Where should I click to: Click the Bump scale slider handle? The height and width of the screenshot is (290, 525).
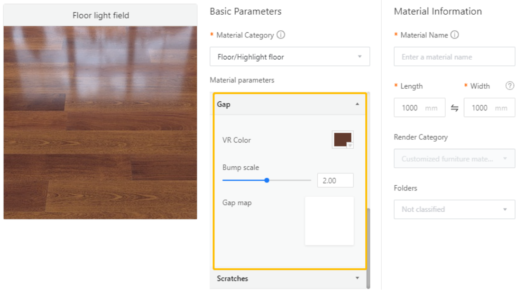[x=267, y=180]
